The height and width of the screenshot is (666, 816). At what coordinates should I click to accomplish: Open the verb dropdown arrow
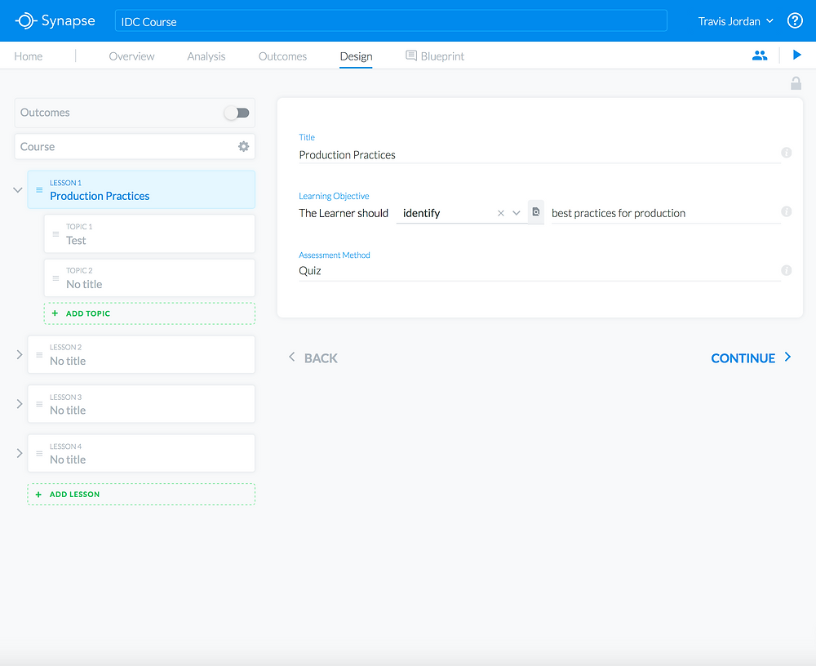point(517,213)
